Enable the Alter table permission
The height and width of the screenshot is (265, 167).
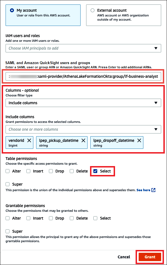tap(7, 171)
